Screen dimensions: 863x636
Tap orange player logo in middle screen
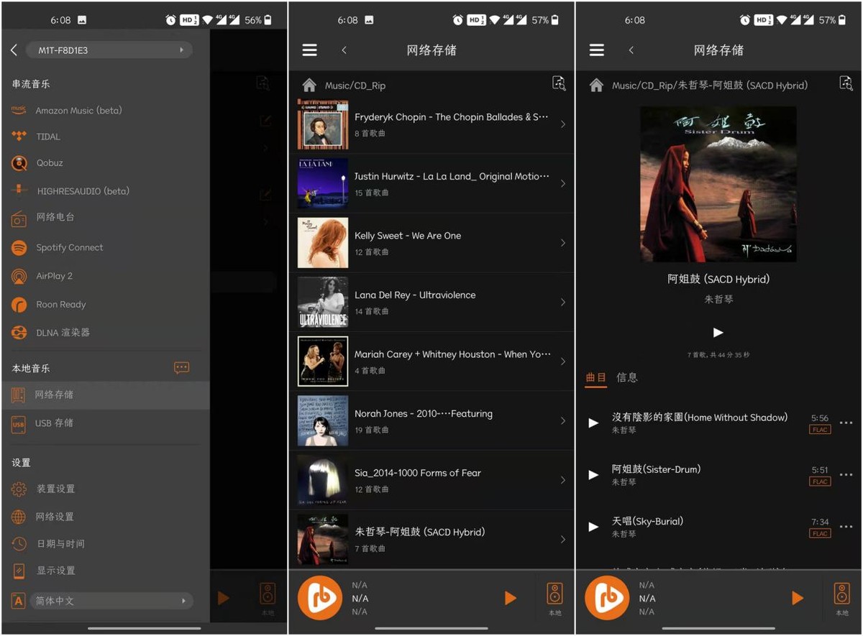point(320,598)
